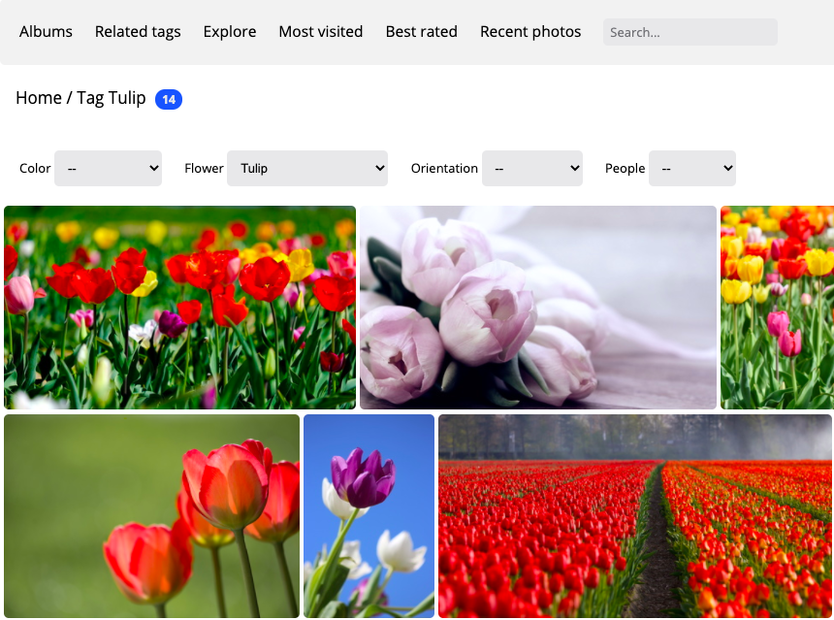Image resolution: width=834 pixels, height=620 pixels.
Task: Open the red tulip field rows photo
Action: pos(635,516)
